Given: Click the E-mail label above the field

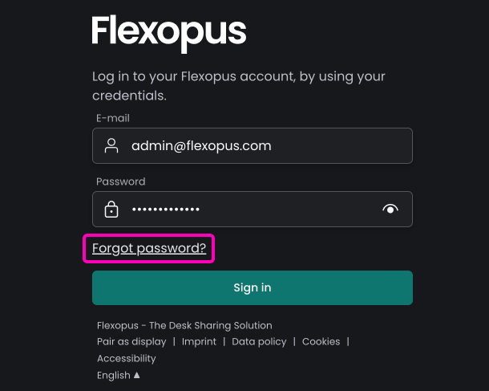Looking at the screenshot, I should pos(113,118).
